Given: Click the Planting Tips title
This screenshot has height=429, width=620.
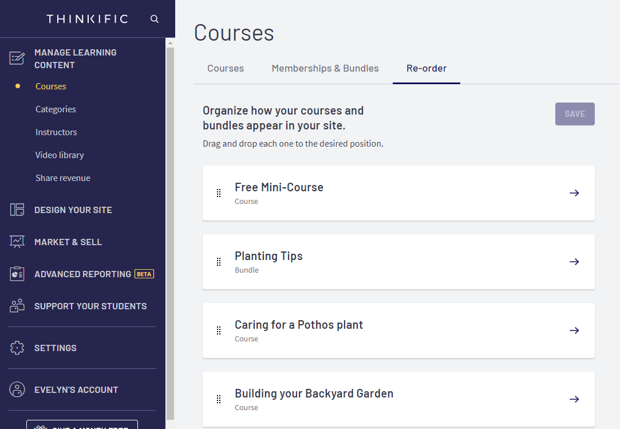Looking at the screenshot, I should click(x=269, y=256).
